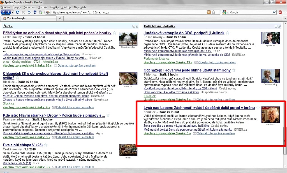Open the Lysá nad Labem headline link

tap(199, 108)
